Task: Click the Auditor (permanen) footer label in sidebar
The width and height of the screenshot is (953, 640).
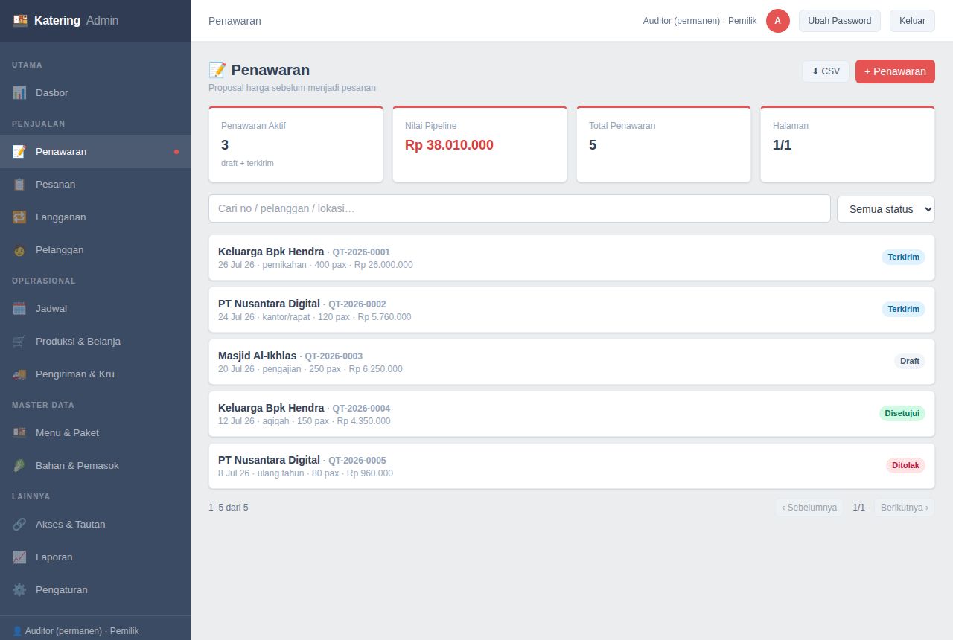Action: click(x=76, y=631)
